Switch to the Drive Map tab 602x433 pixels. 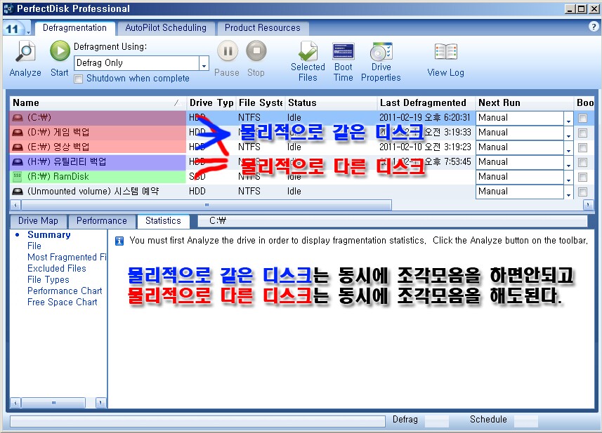pos(38,221)
